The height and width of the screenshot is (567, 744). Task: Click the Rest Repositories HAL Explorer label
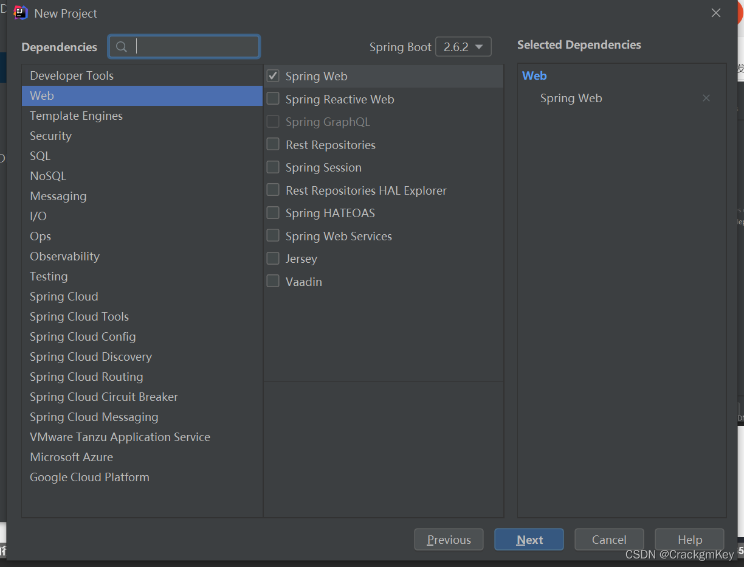pyautogui.click(x=366, y=190)
